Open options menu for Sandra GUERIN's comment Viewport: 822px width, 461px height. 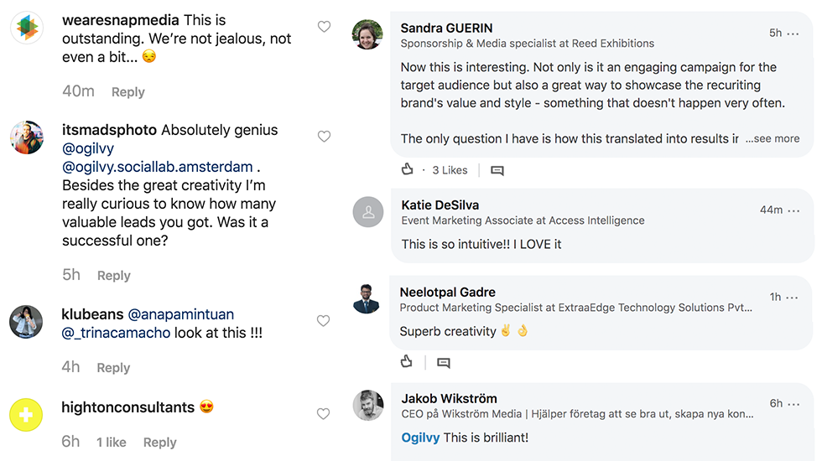[794, 34]
